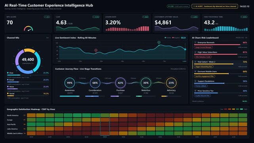This screenshot has height=143, width=254.
Task: Click the Loyalty Discount Test action
Action: point(202,96)
